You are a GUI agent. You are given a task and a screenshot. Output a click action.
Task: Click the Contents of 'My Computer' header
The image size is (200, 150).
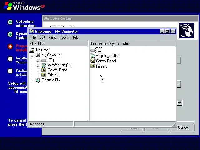tap(133, 44)
